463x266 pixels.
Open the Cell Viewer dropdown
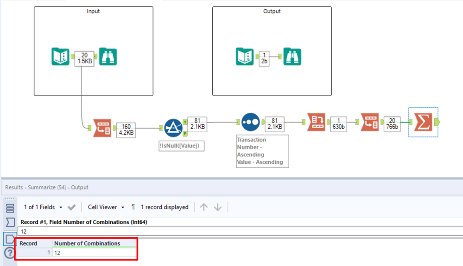click(x=106, y=207)
